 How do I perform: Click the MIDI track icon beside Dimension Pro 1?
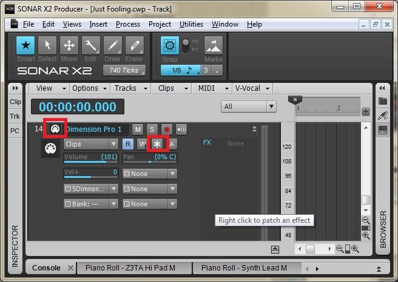pyautogui.click(x=55, y=130)
